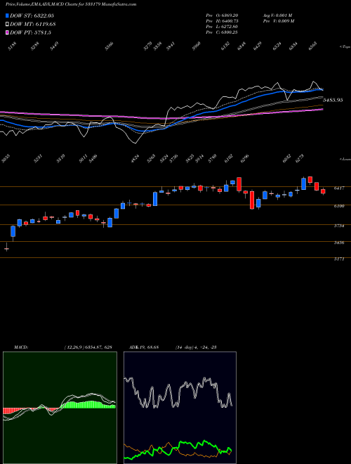Click the 5483.95 EMA price label

pos(333,100)
